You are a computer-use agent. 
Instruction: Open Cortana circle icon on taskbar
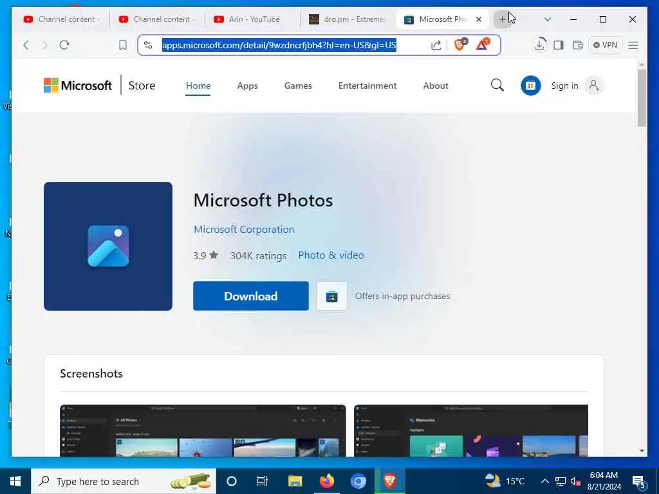click(231, 481)
